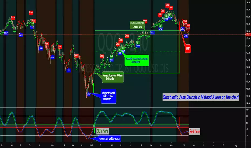Click the 40 level on stochastic scale
251x148 pixels.
(x=247, y=129)
